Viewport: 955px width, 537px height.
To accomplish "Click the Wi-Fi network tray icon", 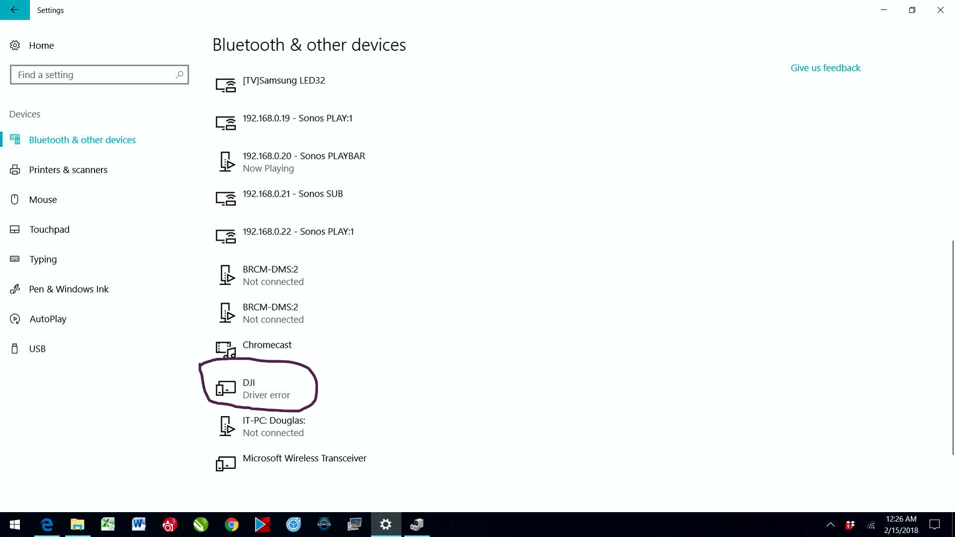I will 871,525.
